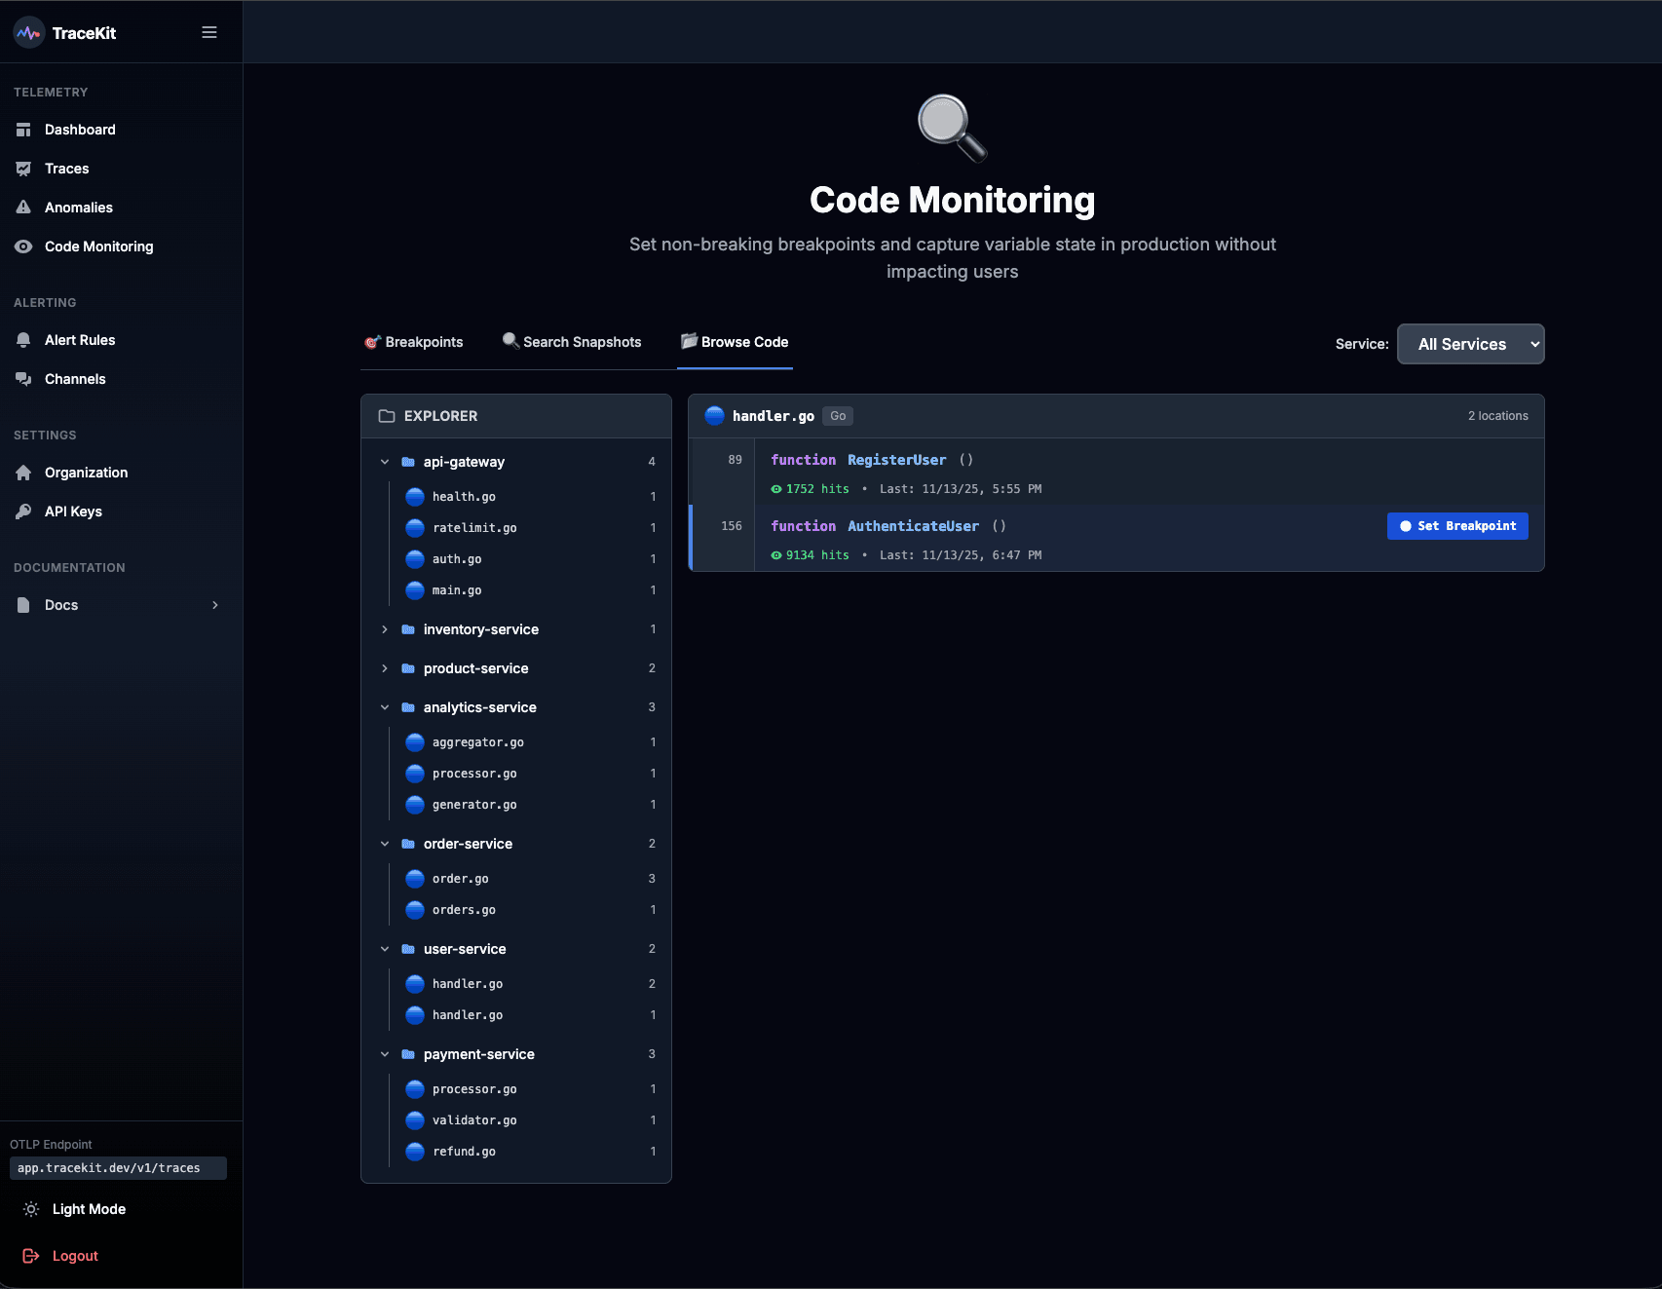The width and height of the screenshot is (1662, 1289).
Task: Open the Traces section in sidebar
Action: 66,168
